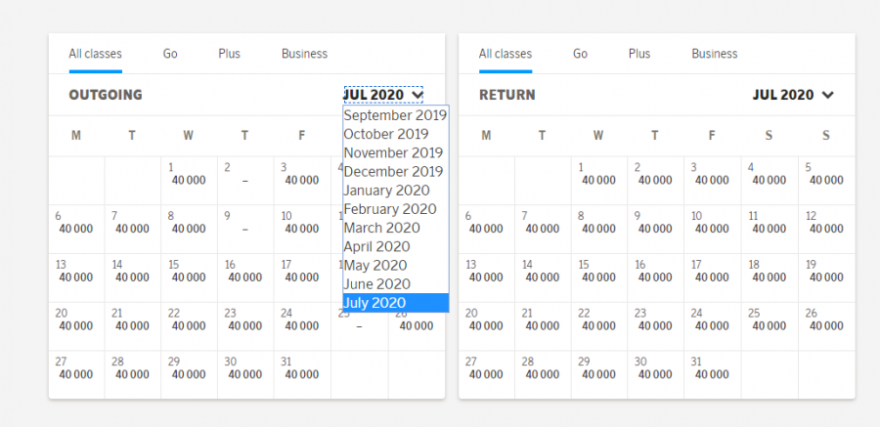This screenshot has width=880, height=427.
Task: Choose March 2020 from the dropdown
Action: [381, 228]
